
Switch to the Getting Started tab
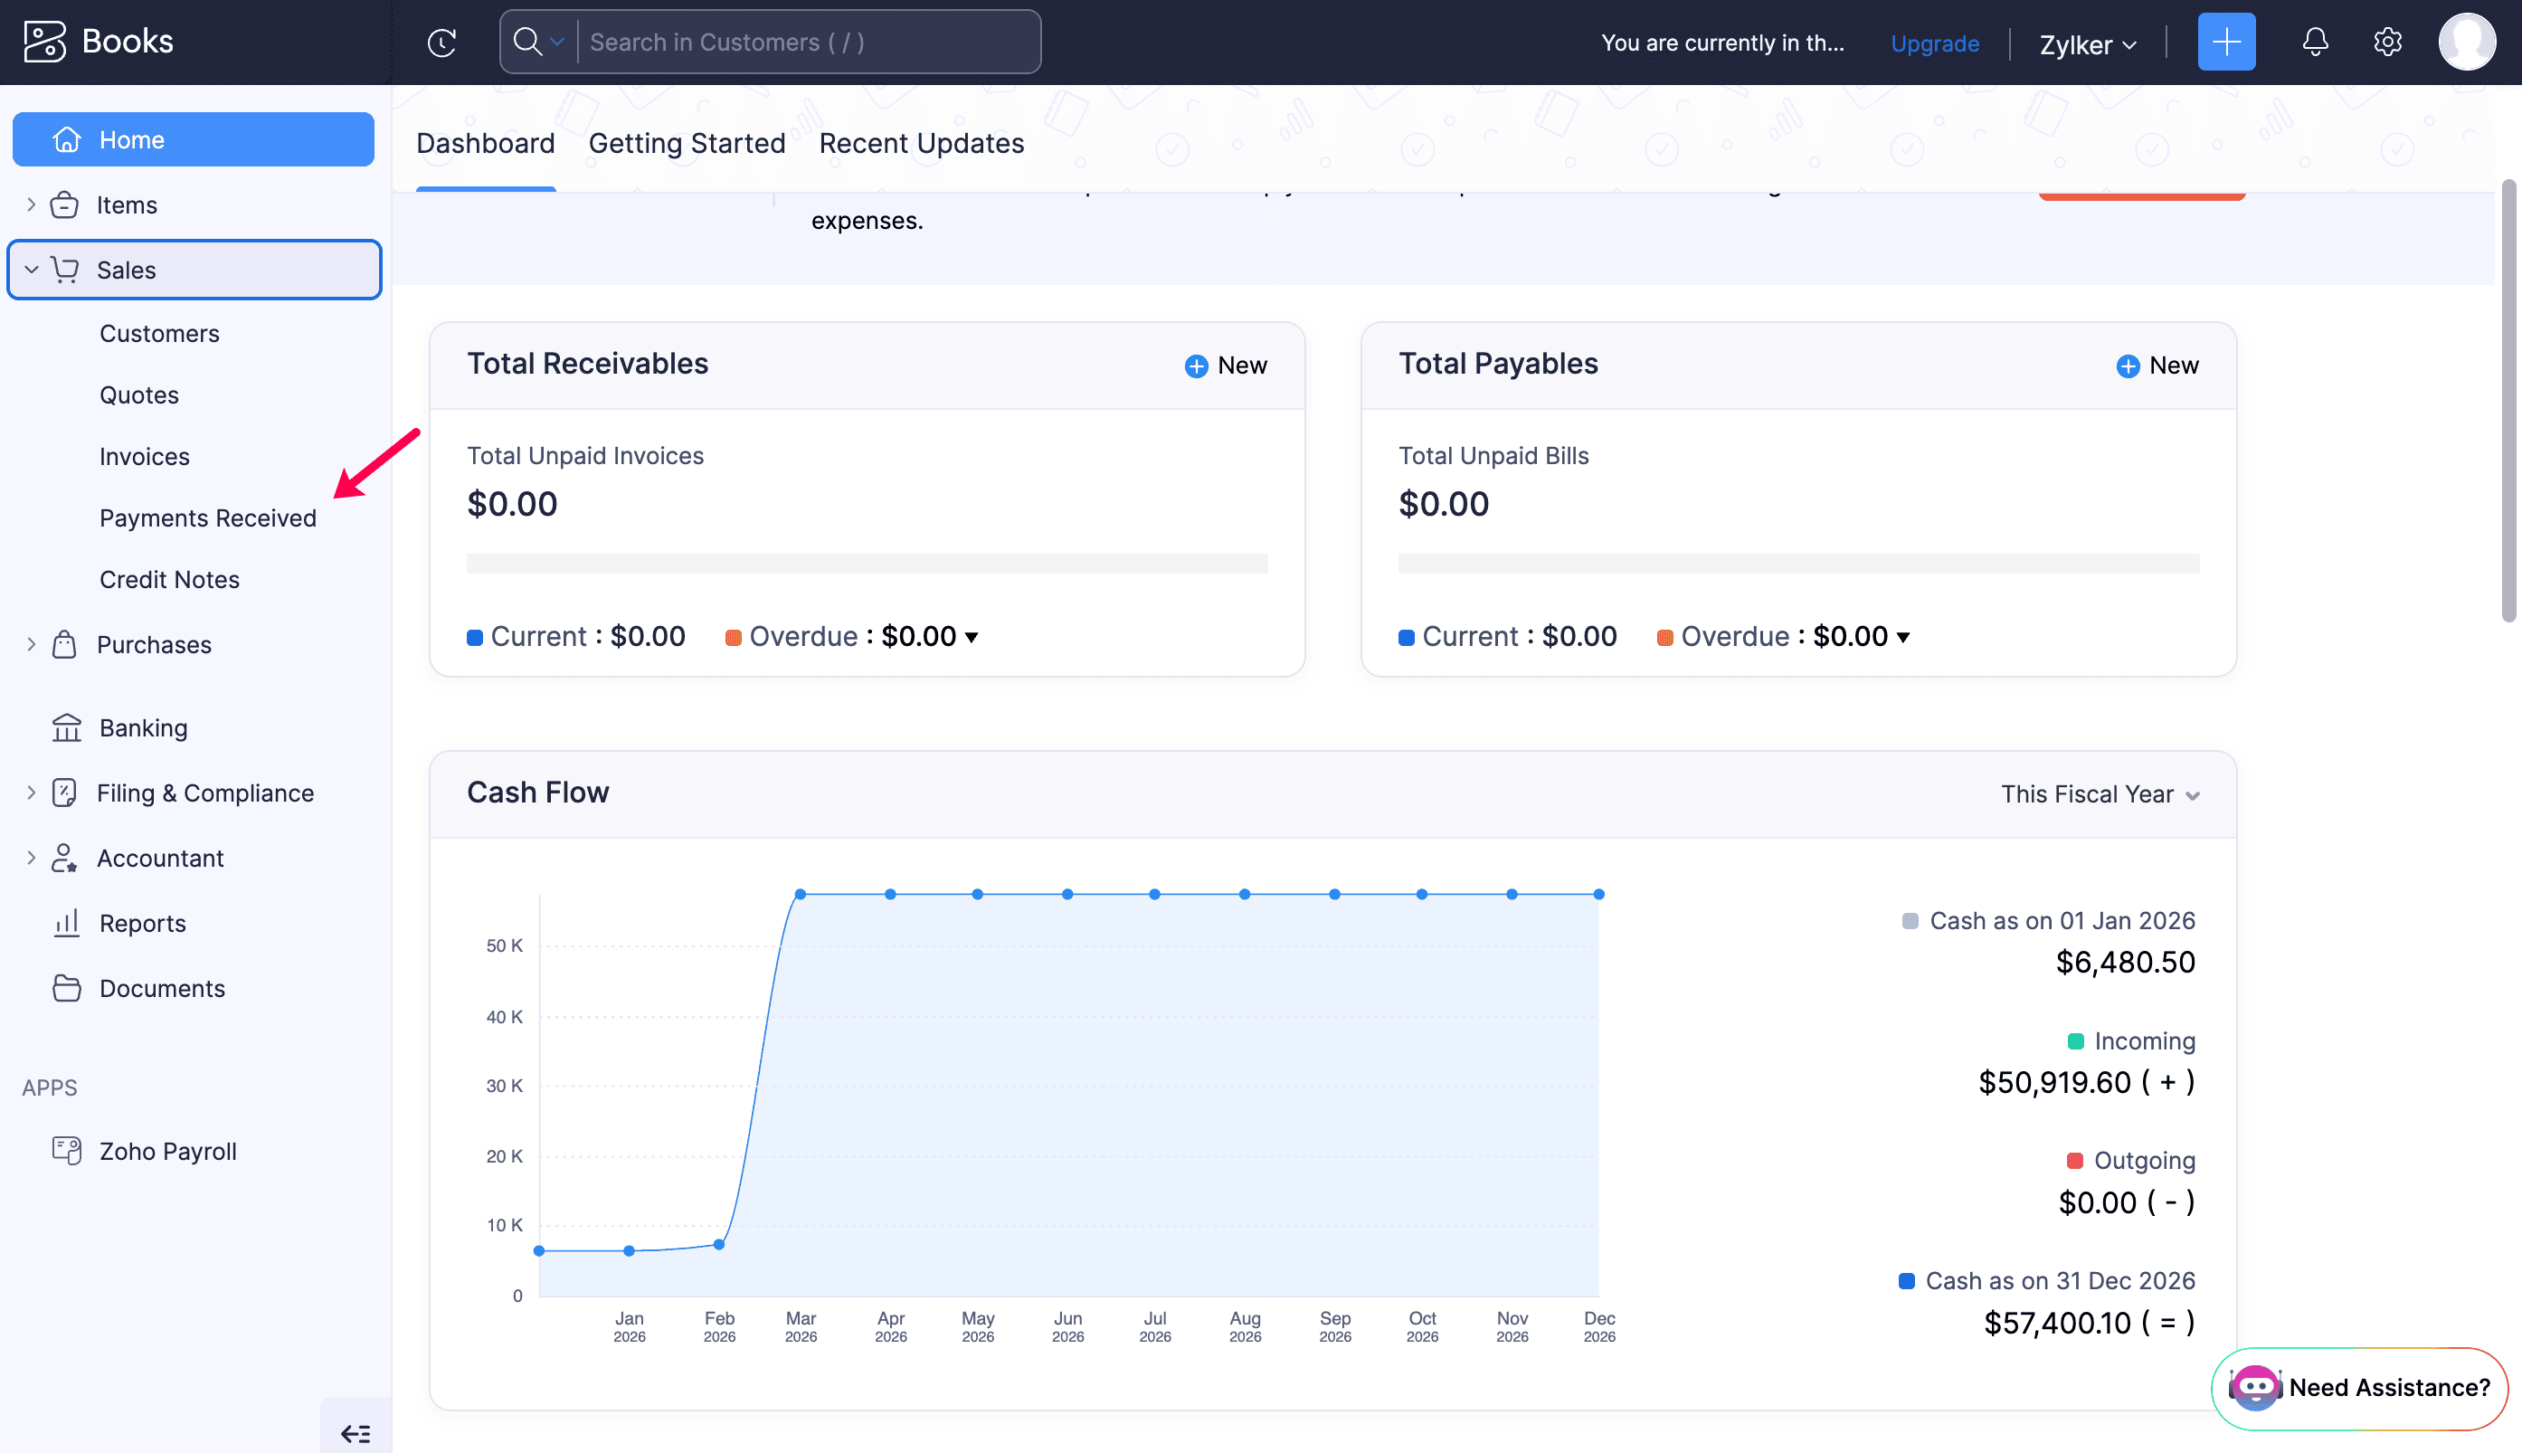(687, 143)
